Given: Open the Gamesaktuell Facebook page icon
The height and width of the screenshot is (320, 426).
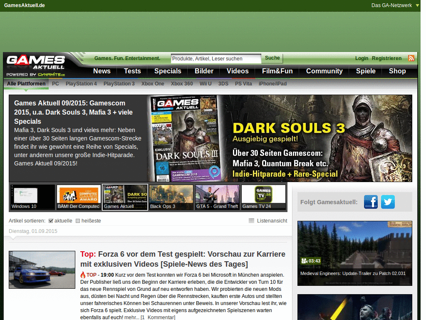Looking at the screenshot, I should pos(371,202).
